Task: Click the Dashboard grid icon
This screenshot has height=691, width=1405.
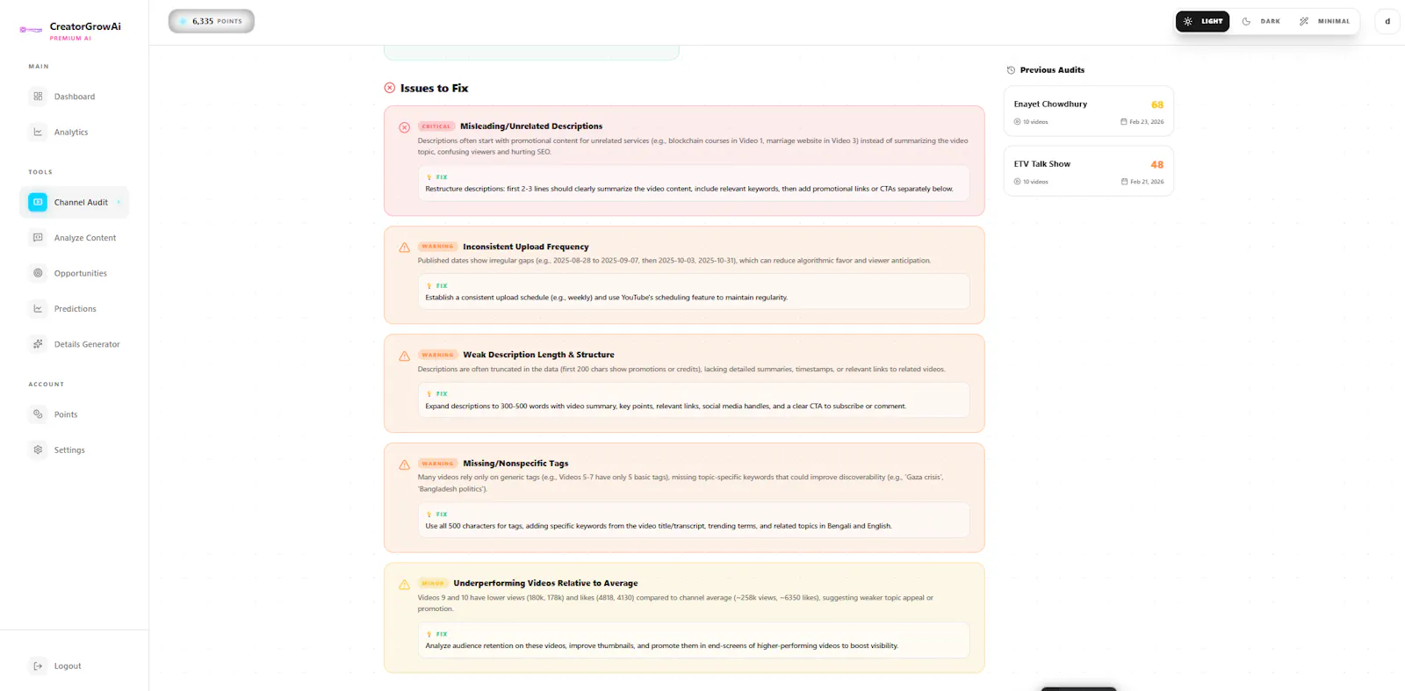Action: tap(38, 97)
